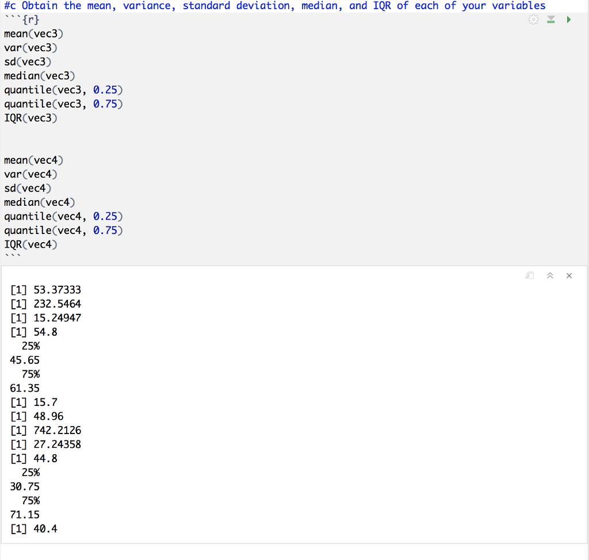589x560 pixels.
Task: Click the mean(vec4) code line
Action: (33, 160)
